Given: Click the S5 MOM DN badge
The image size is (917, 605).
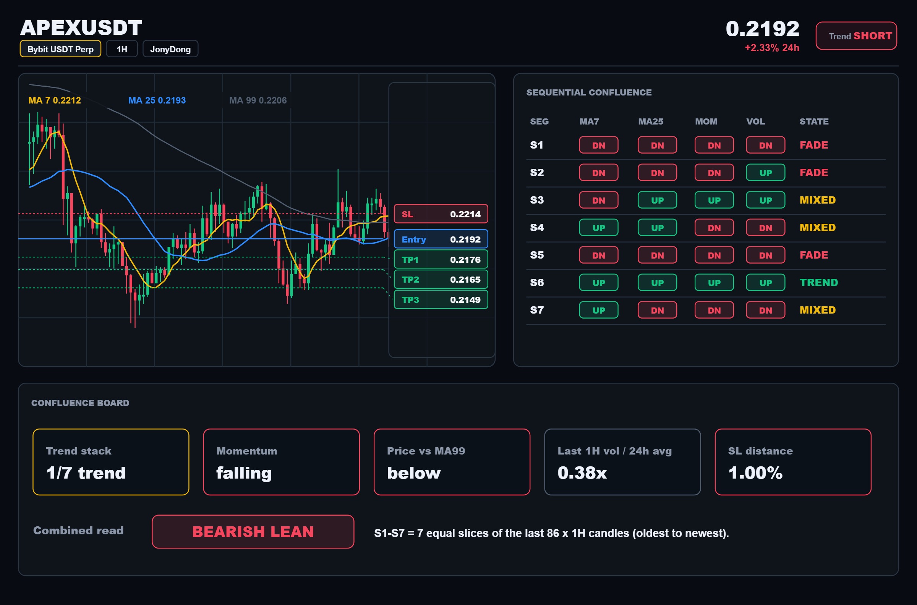Looking at the screenshot, I should point(714,255).
